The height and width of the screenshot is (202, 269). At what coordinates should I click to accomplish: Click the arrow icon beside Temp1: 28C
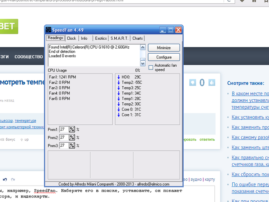pos(119,99)
